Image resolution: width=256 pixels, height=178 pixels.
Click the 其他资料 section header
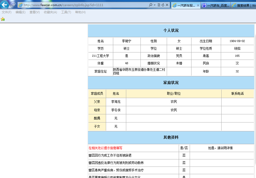pyautogui.click(x=171, y=138)
